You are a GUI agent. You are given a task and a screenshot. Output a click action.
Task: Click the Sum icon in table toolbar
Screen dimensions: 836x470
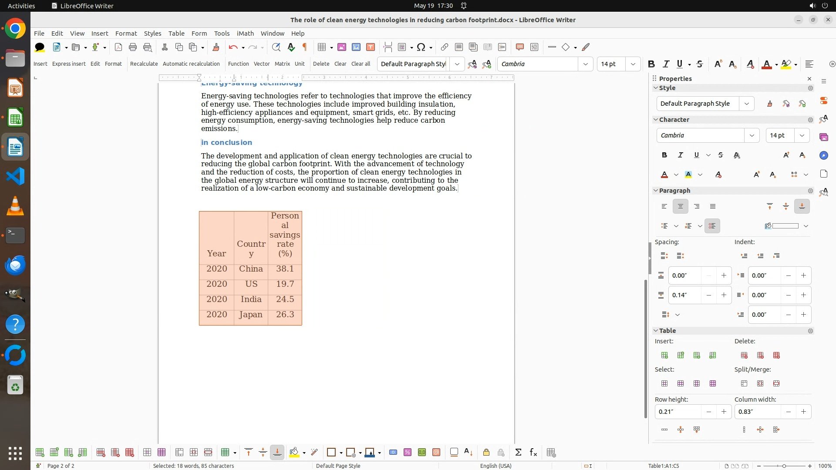pos(518,452)
